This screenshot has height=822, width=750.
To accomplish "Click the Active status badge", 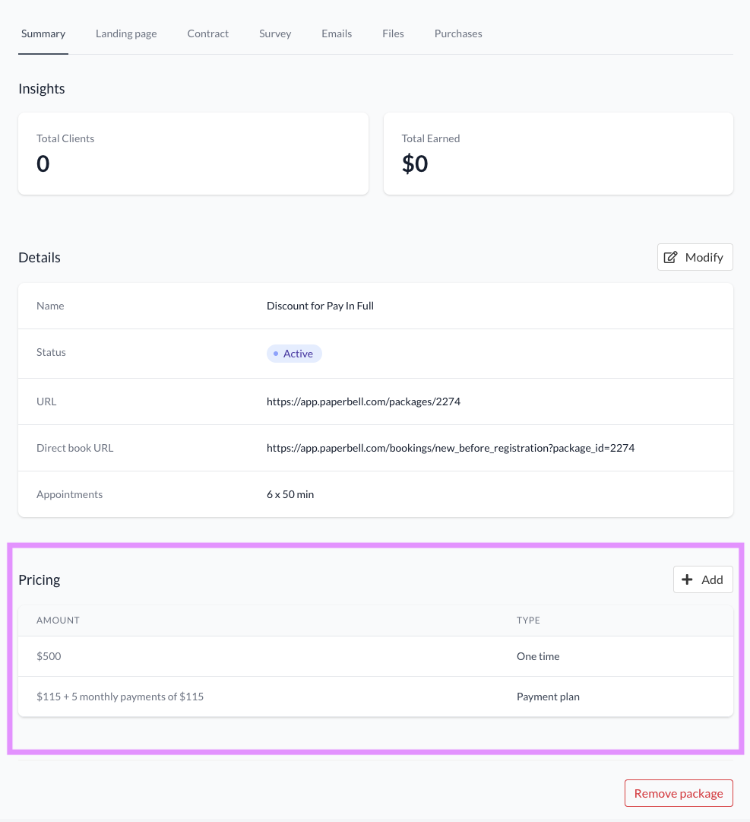I will (x=294, y=354).
